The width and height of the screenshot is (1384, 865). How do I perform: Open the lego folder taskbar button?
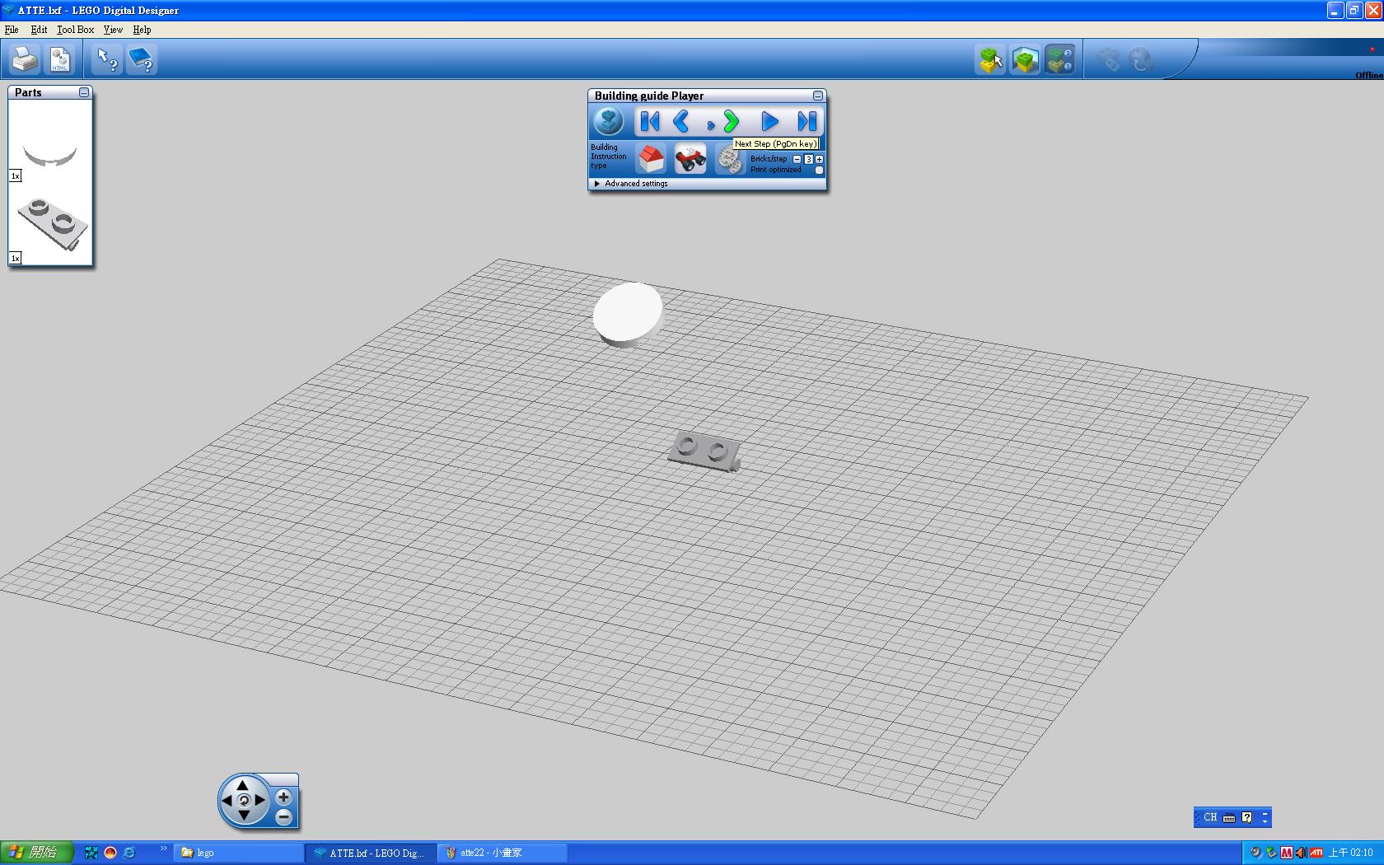click(x=238, y=853)
